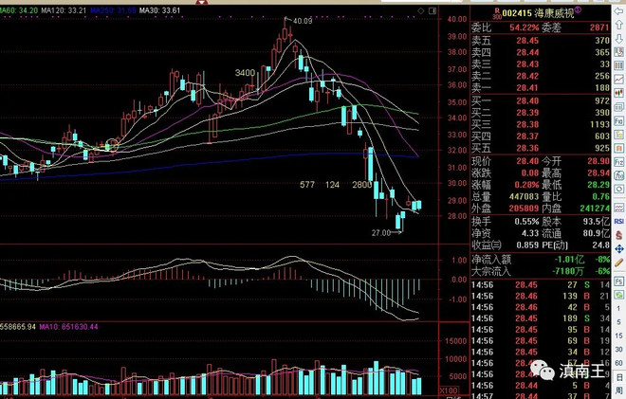Click the R300 badge beside the stock code
The width and height of the screenshot is (626, 399).
pyautogui.click(x=497, y=13)
